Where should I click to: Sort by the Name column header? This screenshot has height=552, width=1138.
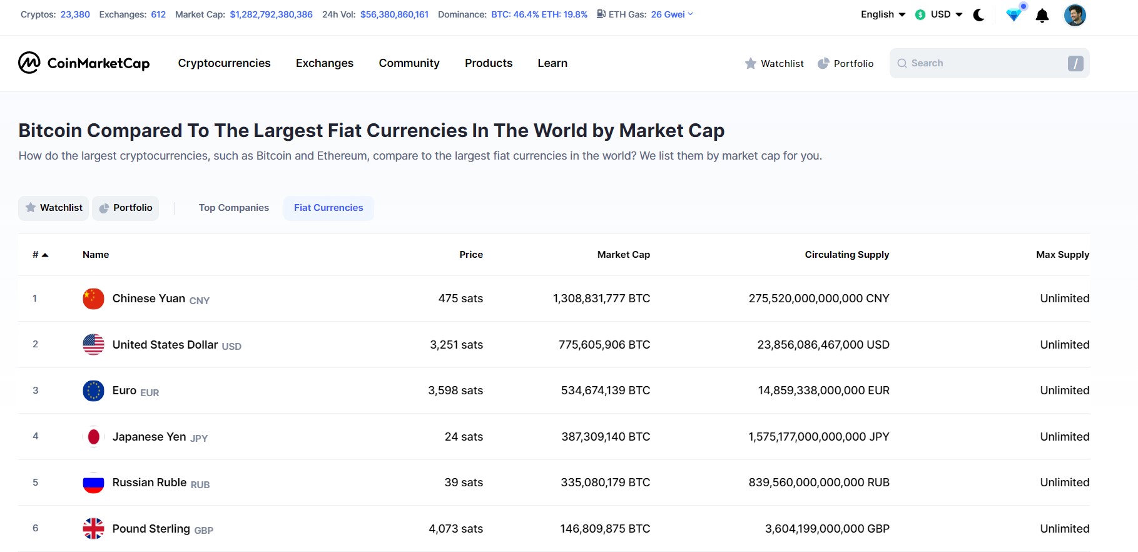pos(96,255)
